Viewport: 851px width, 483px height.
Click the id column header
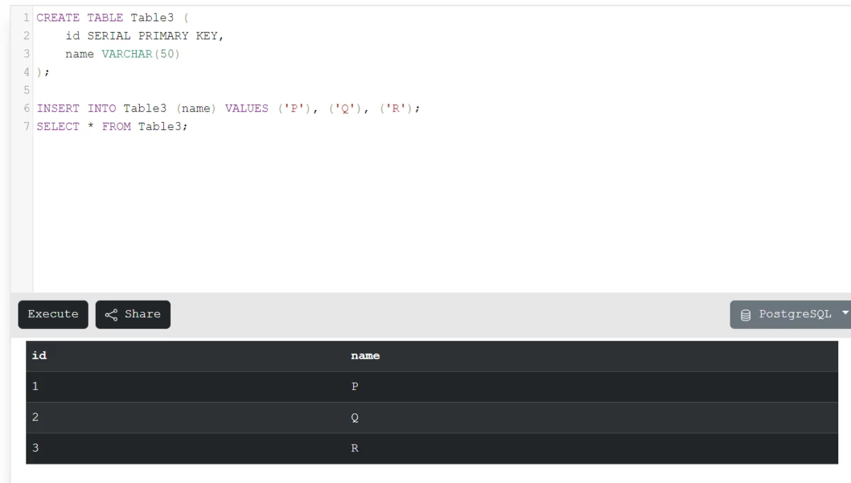tap(40, 355)
